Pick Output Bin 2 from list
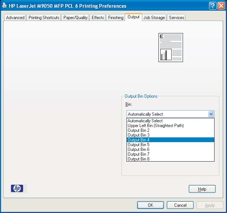227x213 pixels. click(171, 130)
